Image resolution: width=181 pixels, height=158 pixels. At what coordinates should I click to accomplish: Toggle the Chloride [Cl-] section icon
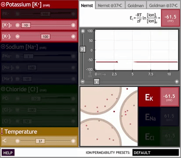pos(3,89)
